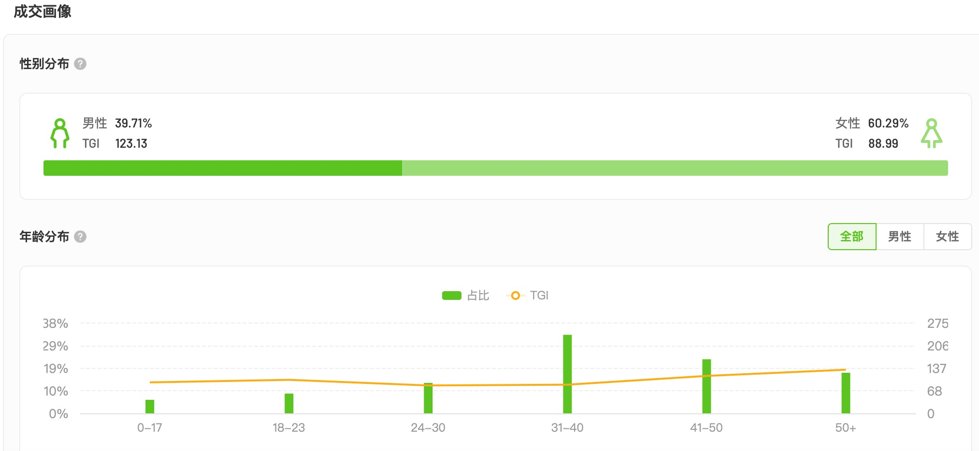Click the 41-50 age group bar
The image size is (979, 451).
(x=706, y=386)
